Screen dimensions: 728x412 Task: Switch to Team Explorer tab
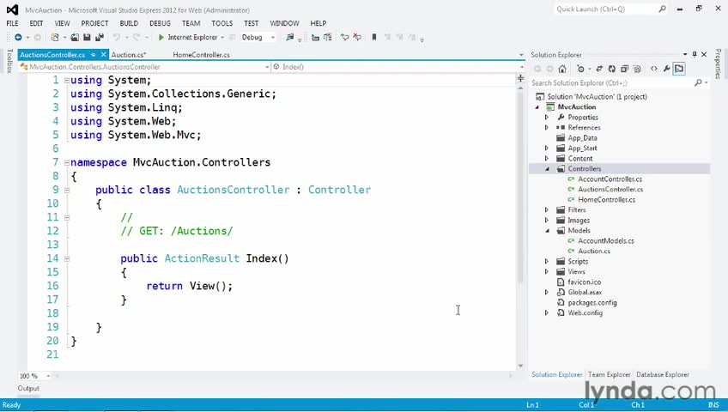click(x=610, y=374)
